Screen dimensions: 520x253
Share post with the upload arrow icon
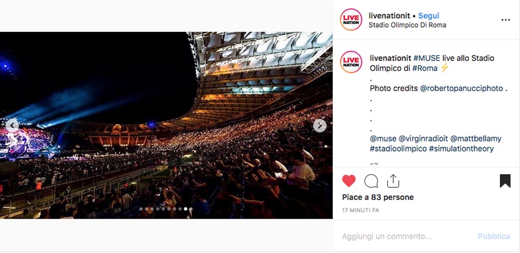tap(393, 181)
